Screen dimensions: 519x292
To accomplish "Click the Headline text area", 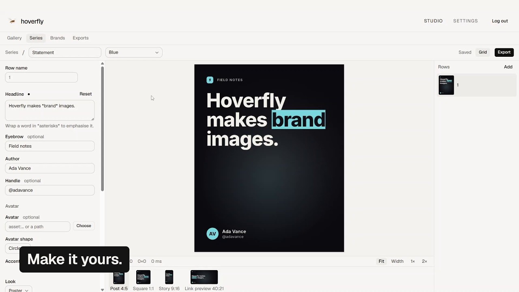I will pyautogui.click(x=50, y=110).
